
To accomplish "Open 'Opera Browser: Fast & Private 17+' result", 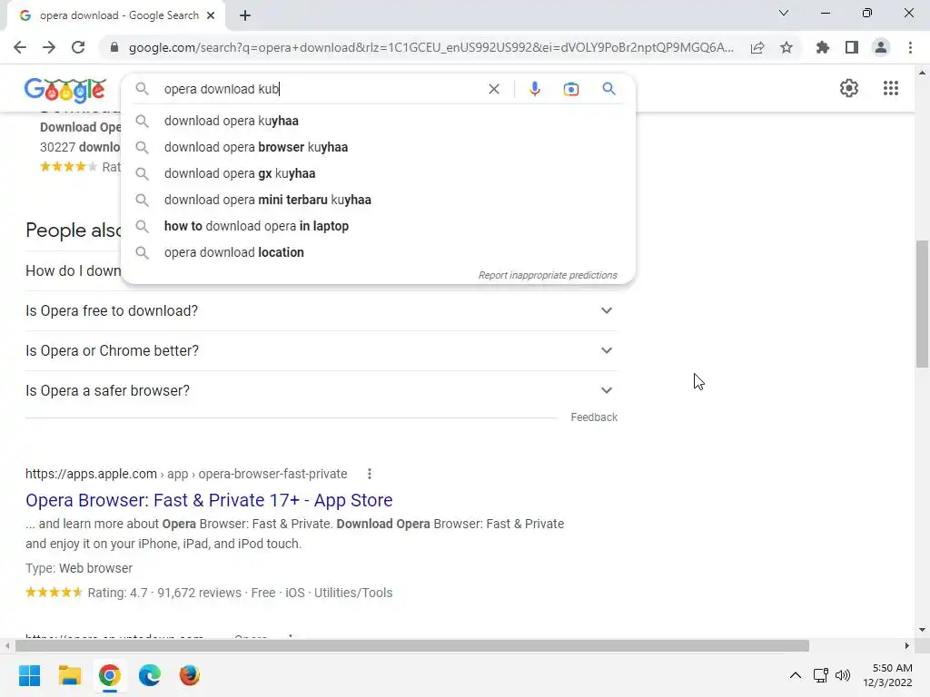I will coord(209,500).
